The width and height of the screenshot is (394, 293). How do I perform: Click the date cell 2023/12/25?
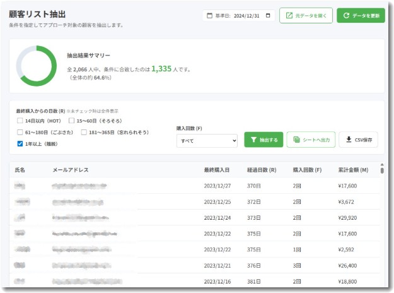pos(217,202)
